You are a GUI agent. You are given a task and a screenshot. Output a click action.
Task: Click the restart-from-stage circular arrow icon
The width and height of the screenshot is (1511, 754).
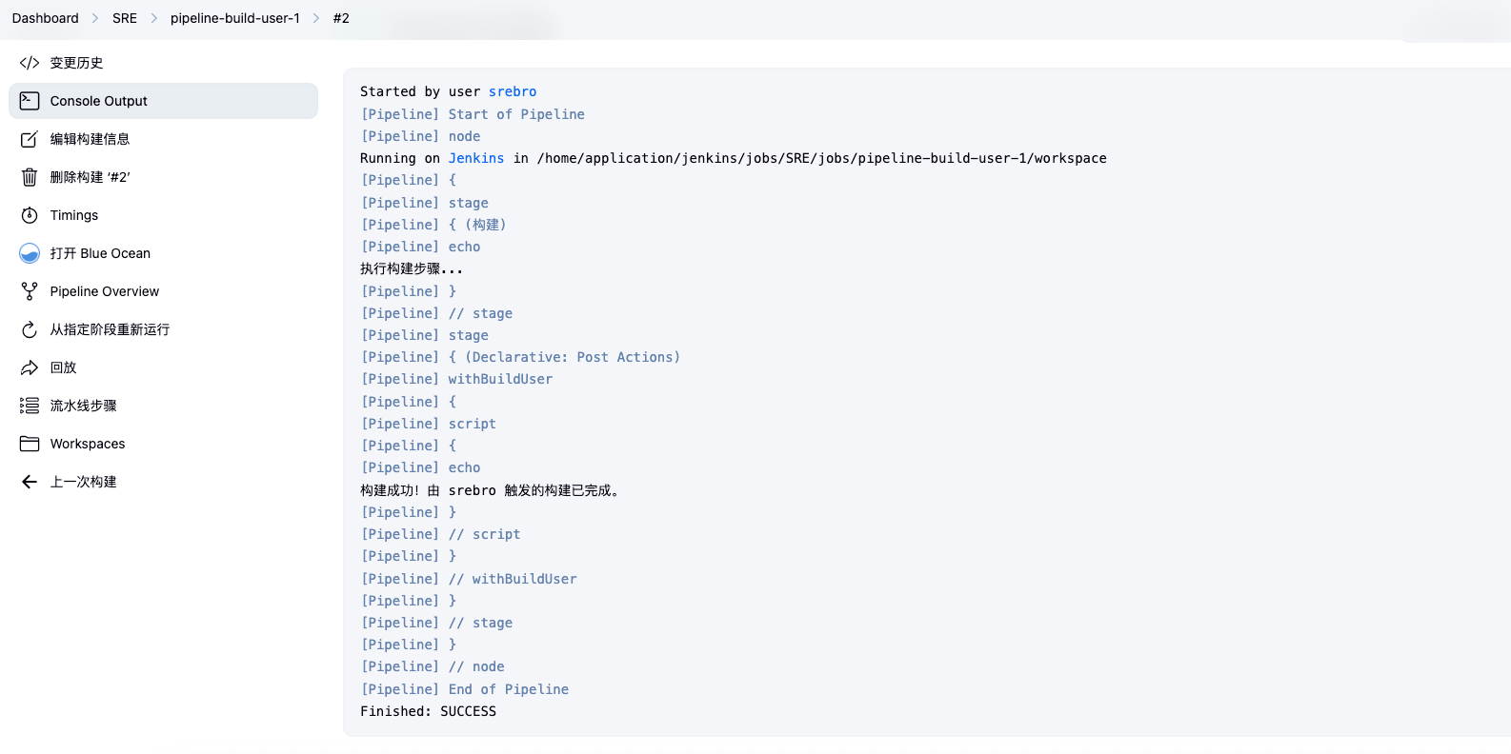coord(30,329)
